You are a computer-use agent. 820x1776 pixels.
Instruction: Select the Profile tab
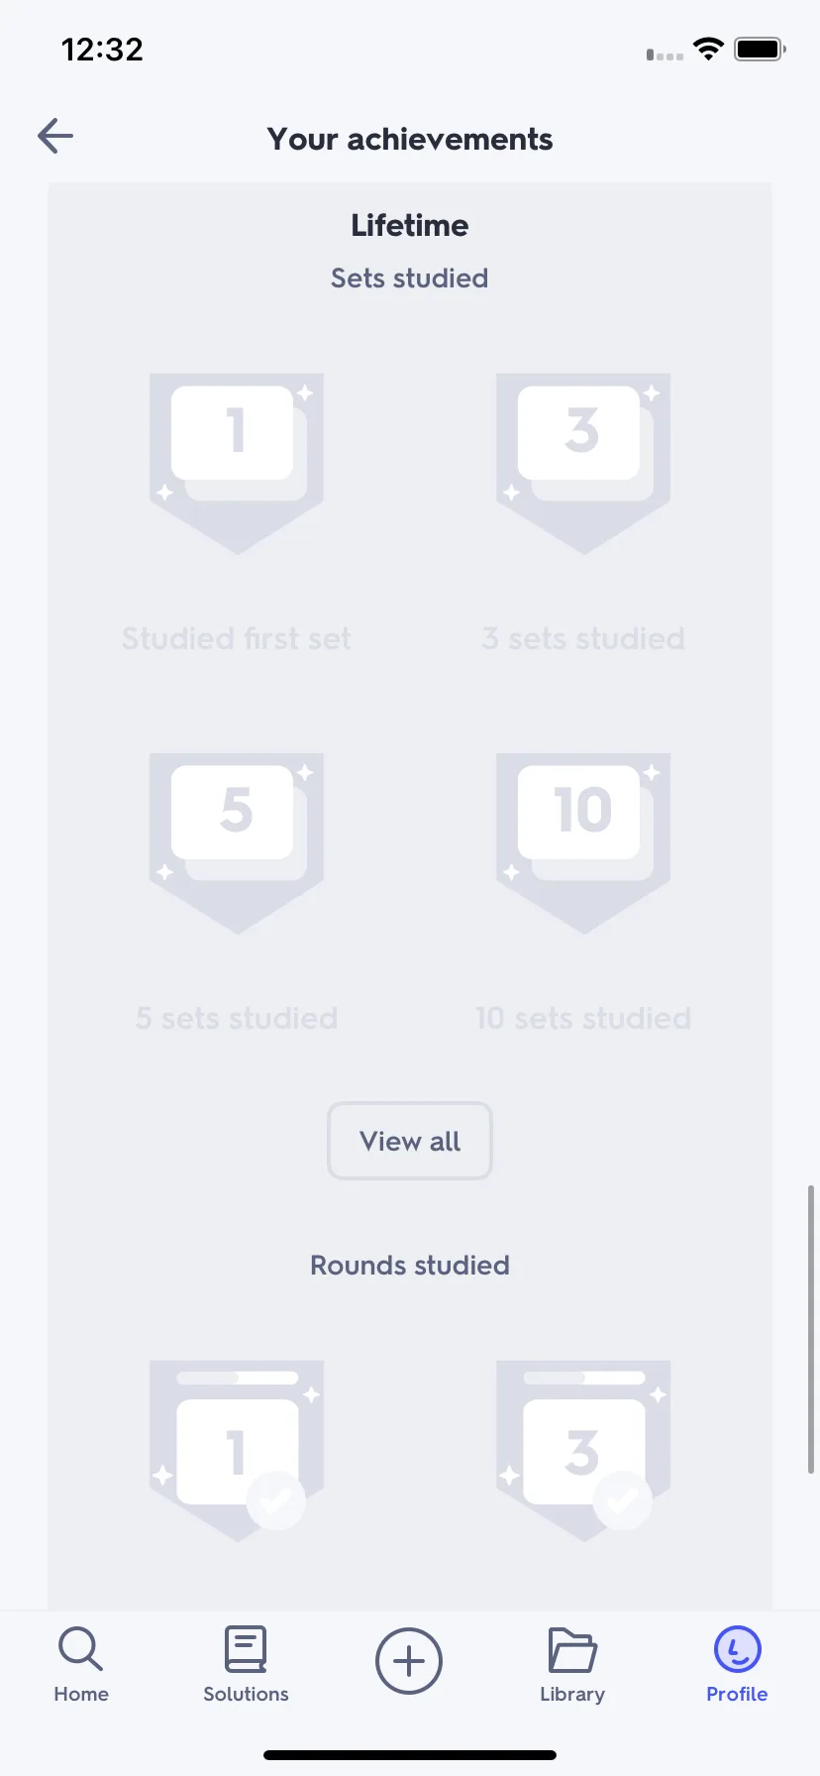[x=737, y=1665]
